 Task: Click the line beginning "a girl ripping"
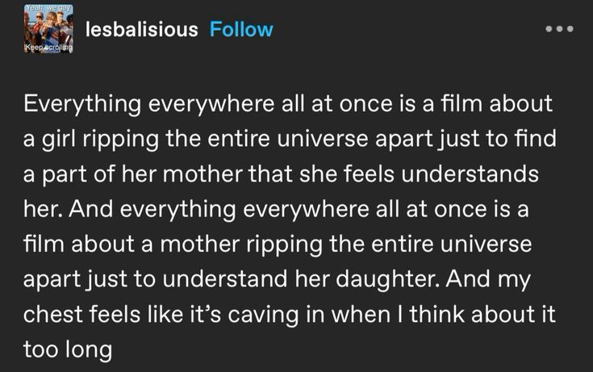[289, 139]
